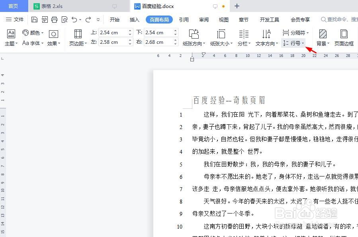Open 纸张大小 paper size button

click(221, 38)
